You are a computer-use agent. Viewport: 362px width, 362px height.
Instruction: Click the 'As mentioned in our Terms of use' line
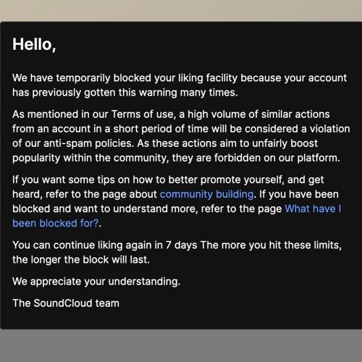(171, 114)
